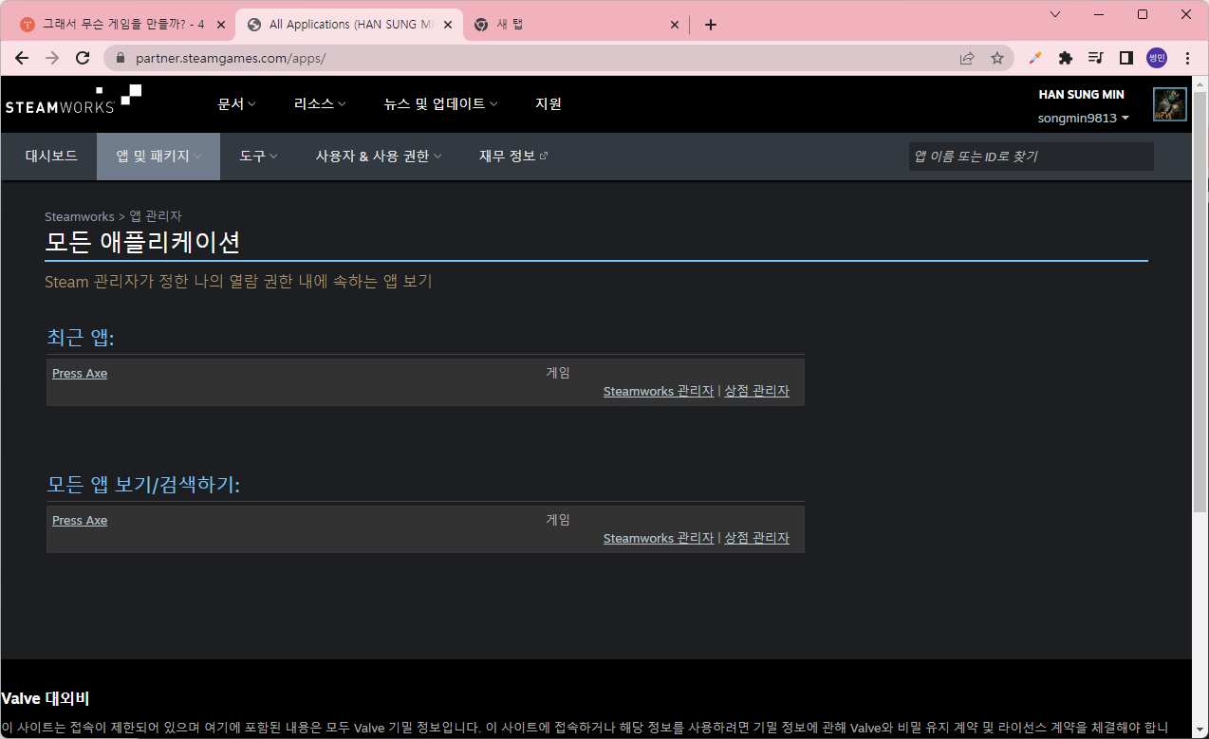Open Steamworks 관리자 link under 최근 앱
The width and height of the screenshot is (1209, 739).
click(659, 391)
